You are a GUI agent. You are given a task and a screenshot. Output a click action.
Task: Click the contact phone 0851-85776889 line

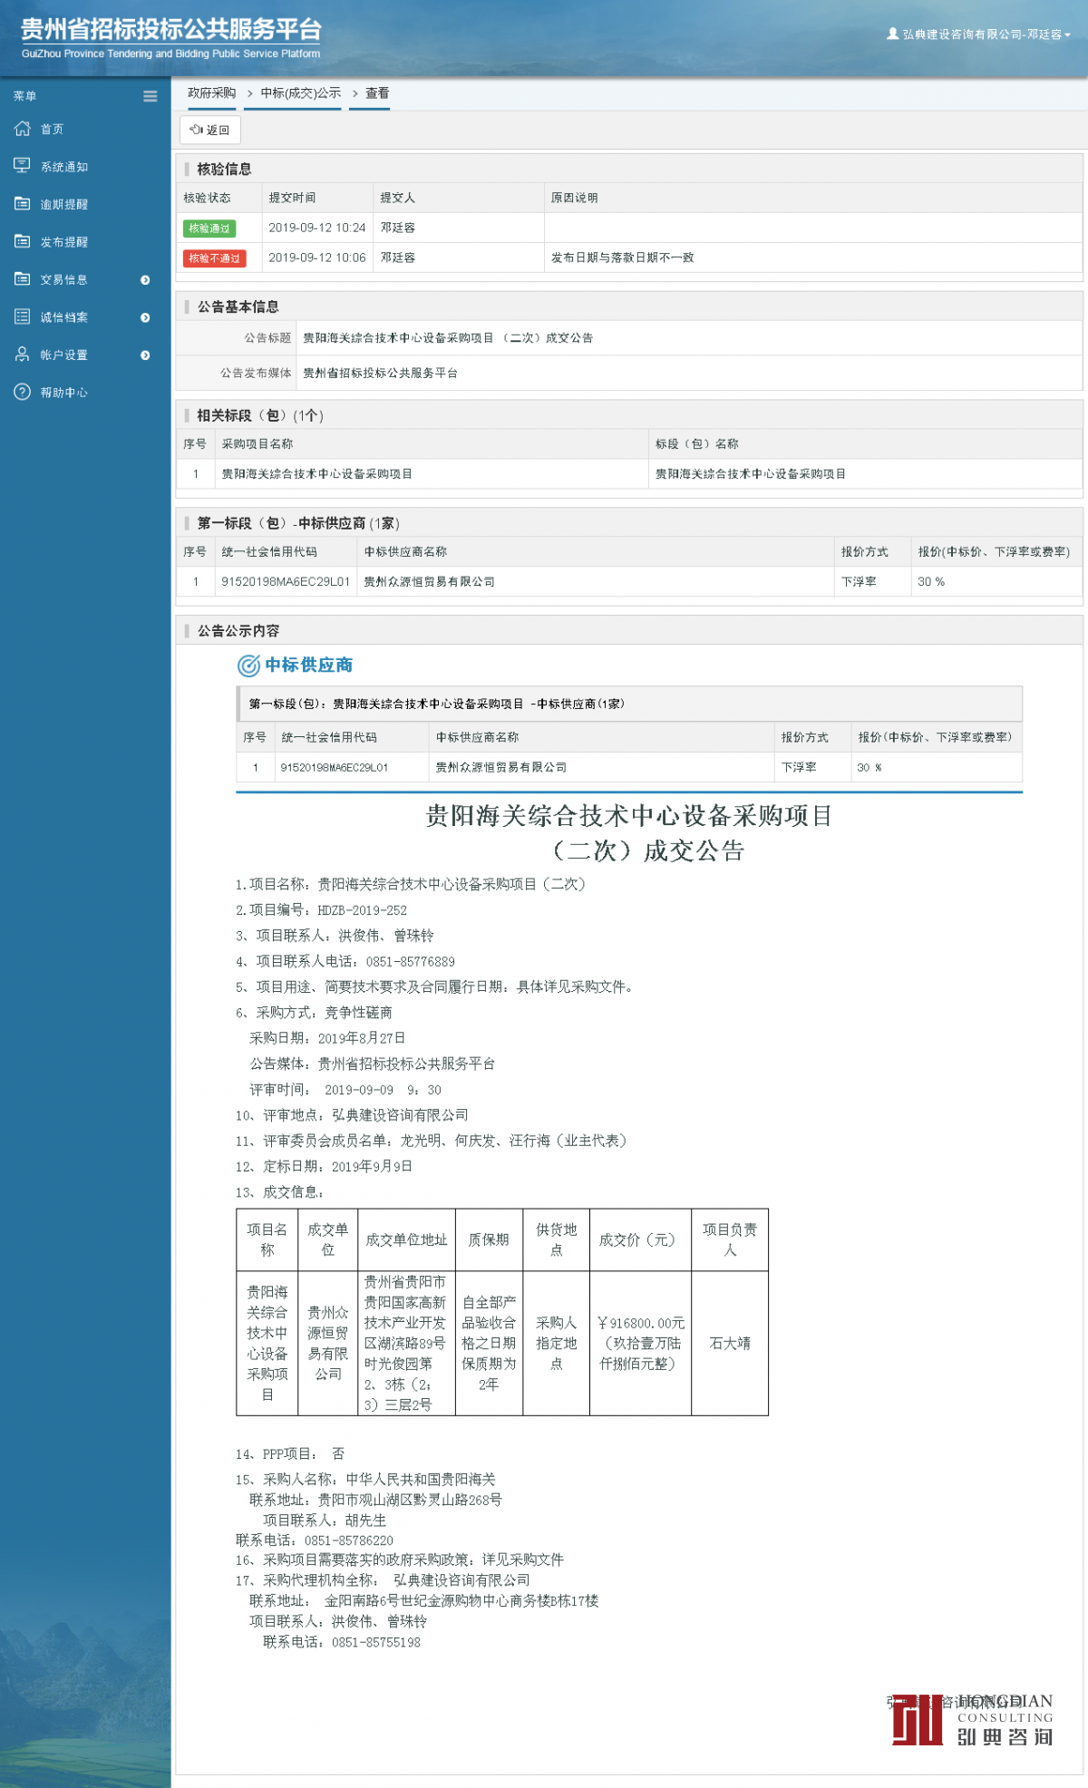pos(345,961)
